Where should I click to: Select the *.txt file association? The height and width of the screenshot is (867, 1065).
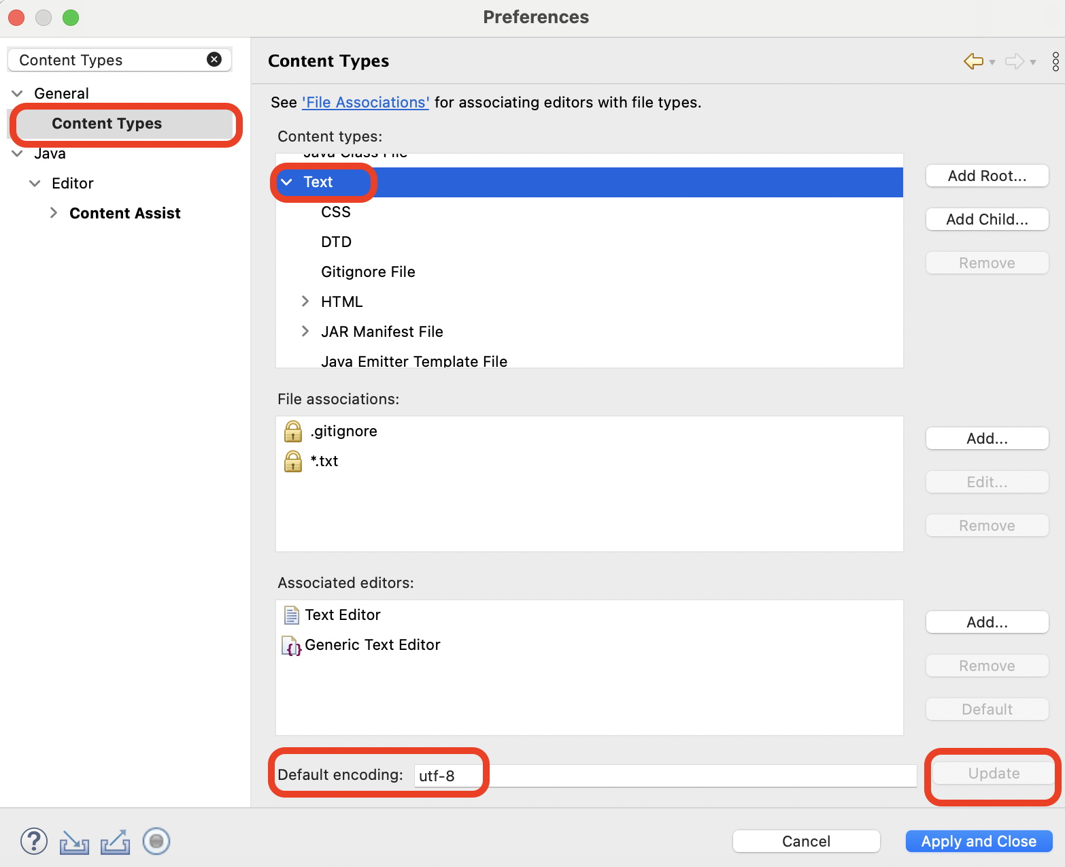pyautogui.click(x=324, y=461)
